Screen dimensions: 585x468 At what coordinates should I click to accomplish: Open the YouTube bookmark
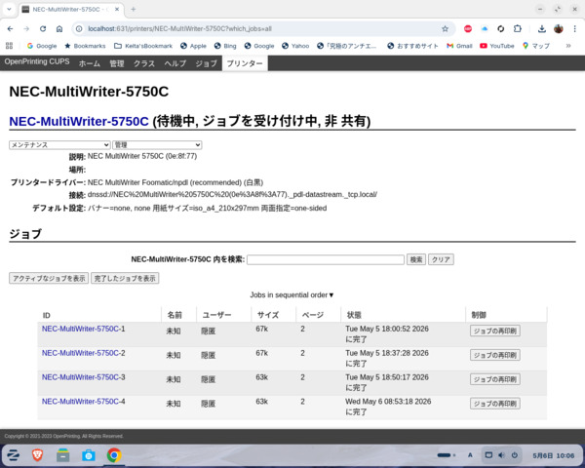coord(497,46)
